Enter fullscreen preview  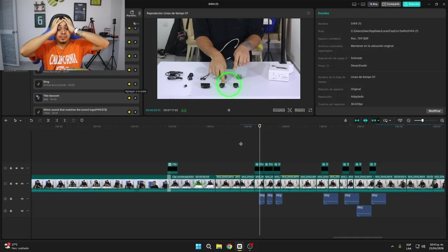click(x=310, y=110)
